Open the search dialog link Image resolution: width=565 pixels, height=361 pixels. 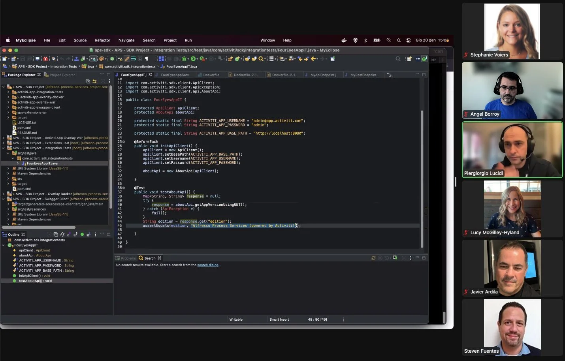tap(208, 265)
